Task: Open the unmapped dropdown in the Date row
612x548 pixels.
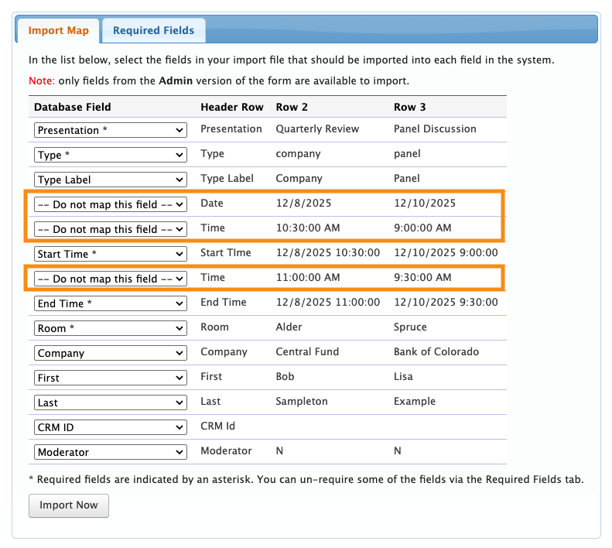Action: point(110,204)
